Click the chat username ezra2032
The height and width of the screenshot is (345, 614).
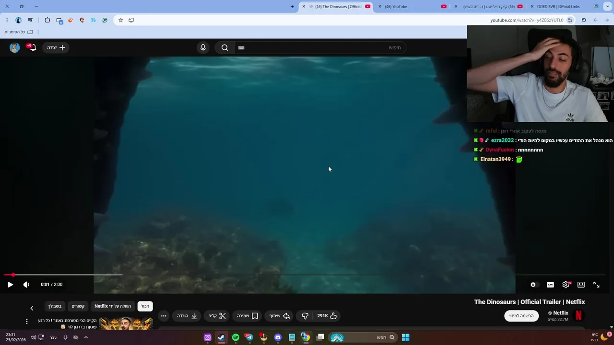click(x=502, y=140)
